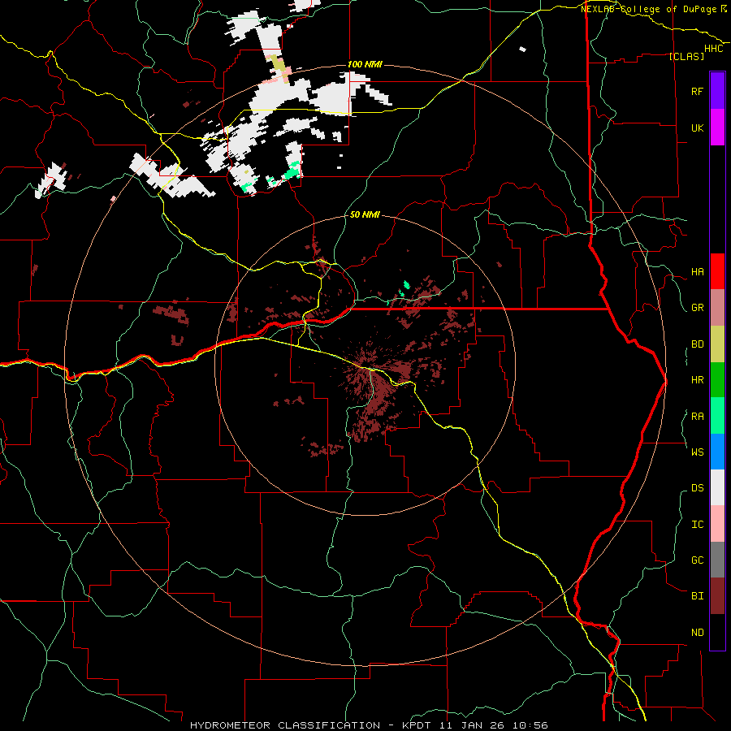Click the HA legend label
Screen dimensions: 731x731
pos(697,272)
